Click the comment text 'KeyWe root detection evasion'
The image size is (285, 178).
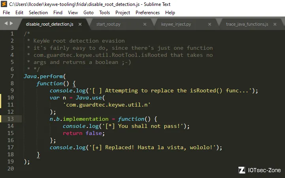point(79,41)
